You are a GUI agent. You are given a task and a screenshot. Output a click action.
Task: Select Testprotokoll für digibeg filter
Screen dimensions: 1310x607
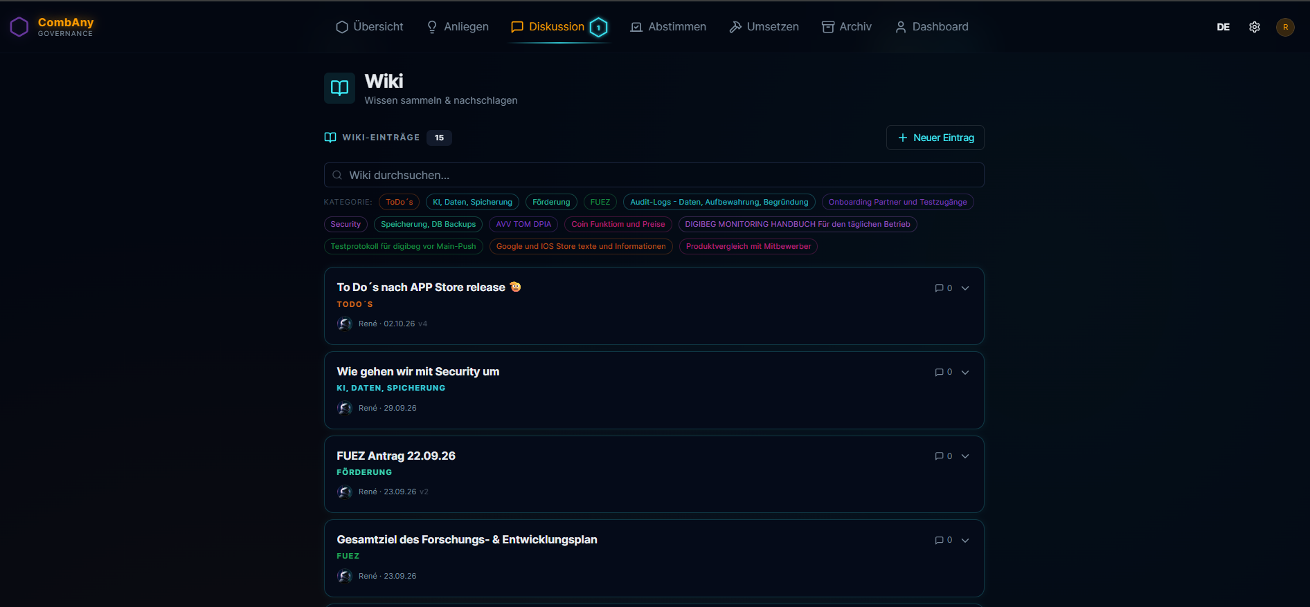404,247
